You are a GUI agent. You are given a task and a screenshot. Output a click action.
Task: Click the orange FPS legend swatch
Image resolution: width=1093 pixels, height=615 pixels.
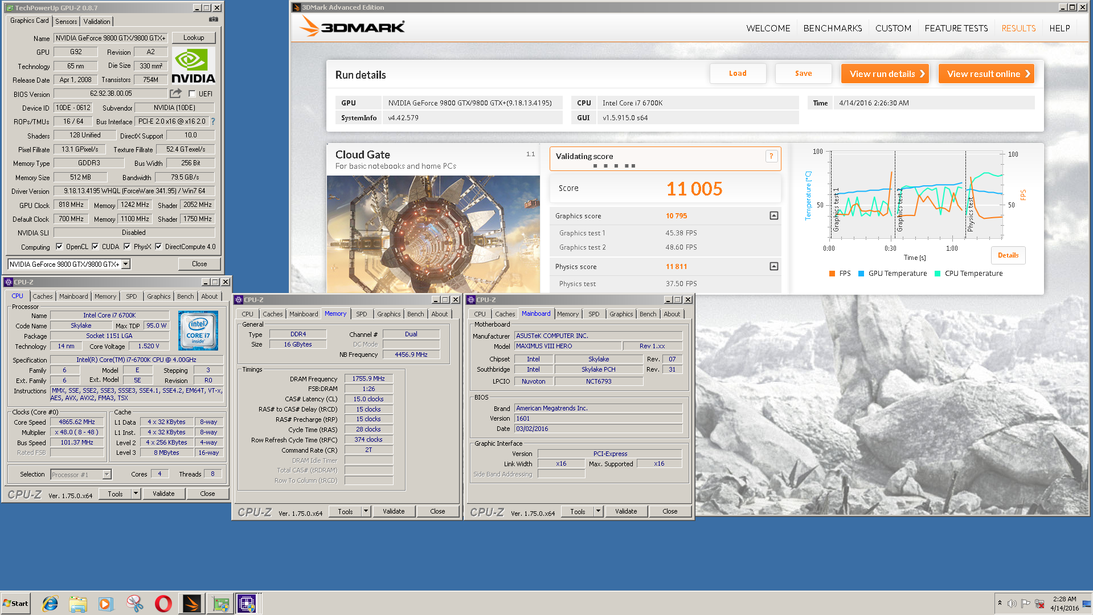[x=832, y=274]
